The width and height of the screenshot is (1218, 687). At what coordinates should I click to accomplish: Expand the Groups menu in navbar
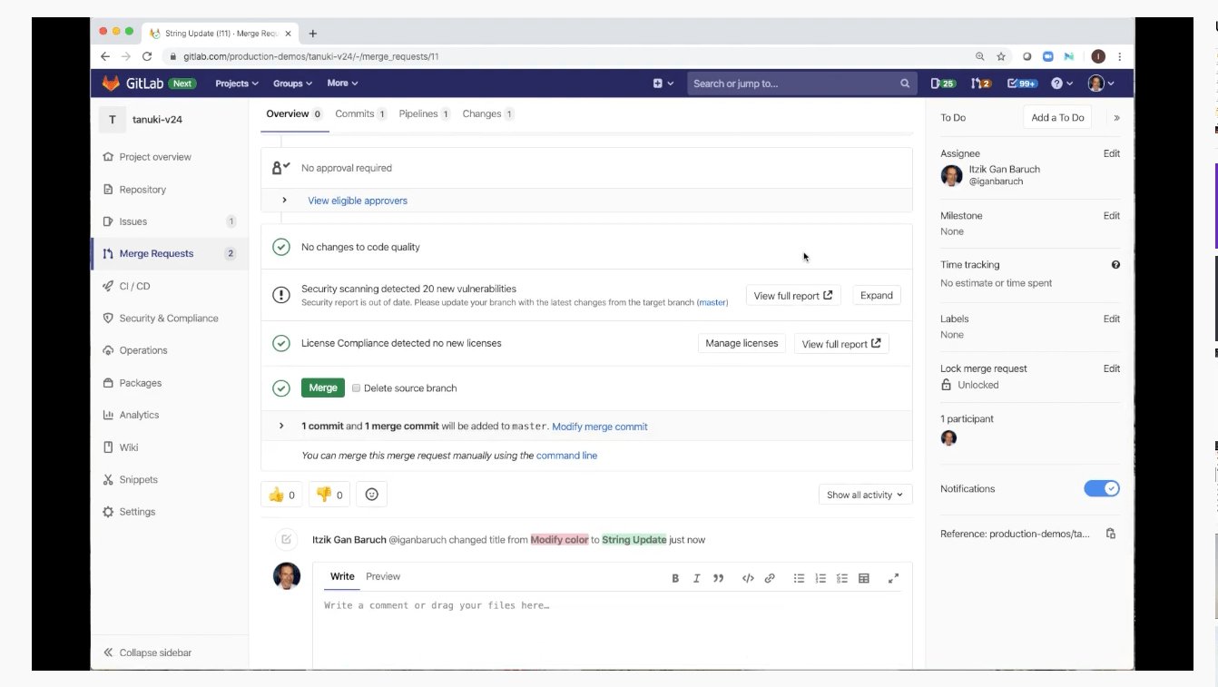(x=292, y=83)
